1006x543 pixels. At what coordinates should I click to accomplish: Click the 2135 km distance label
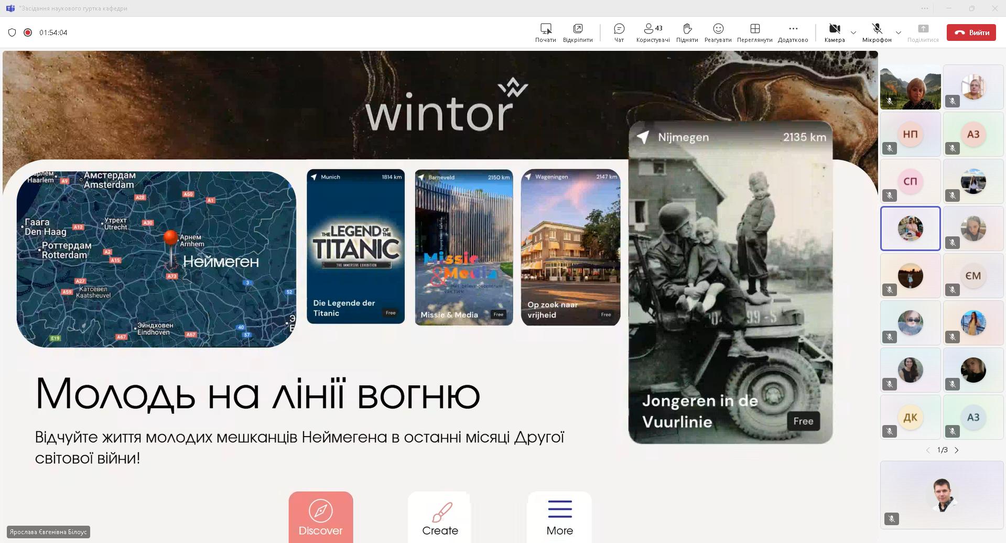804,137
